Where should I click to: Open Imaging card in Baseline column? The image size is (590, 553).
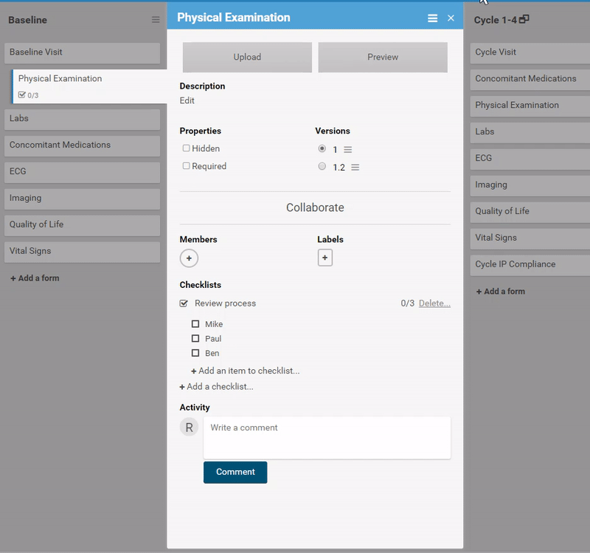[x=82, y=199]
